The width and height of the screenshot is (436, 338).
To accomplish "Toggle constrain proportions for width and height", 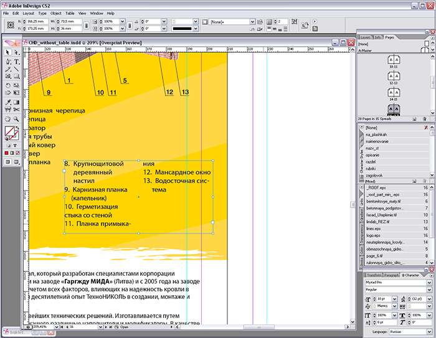I will [x=86, y=25].
